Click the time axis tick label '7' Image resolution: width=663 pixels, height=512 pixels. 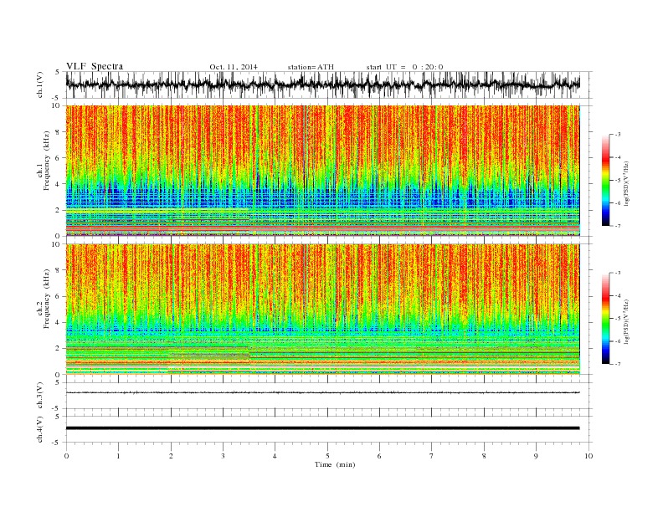click(432, 456)
